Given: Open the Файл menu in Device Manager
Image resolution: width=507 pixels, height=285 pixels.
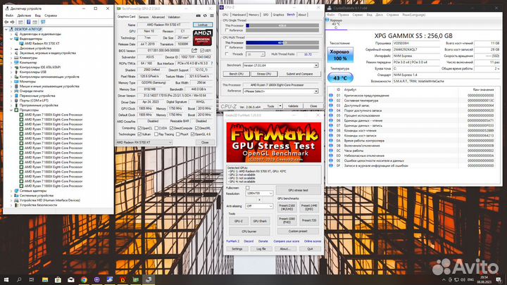Looking at the screenshot, I should [x=9, y=15].
